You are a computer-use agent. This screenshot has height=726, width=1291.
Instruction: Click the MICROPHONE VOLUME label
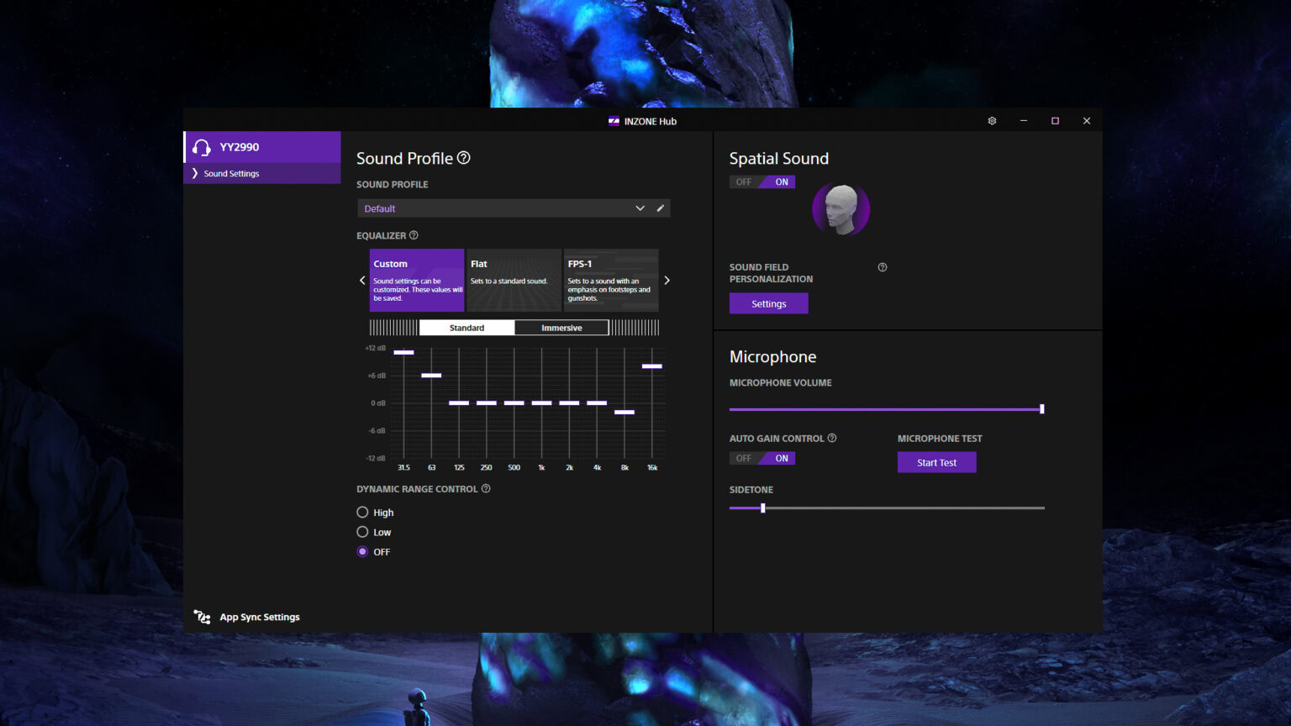click(x=781, y=382)
